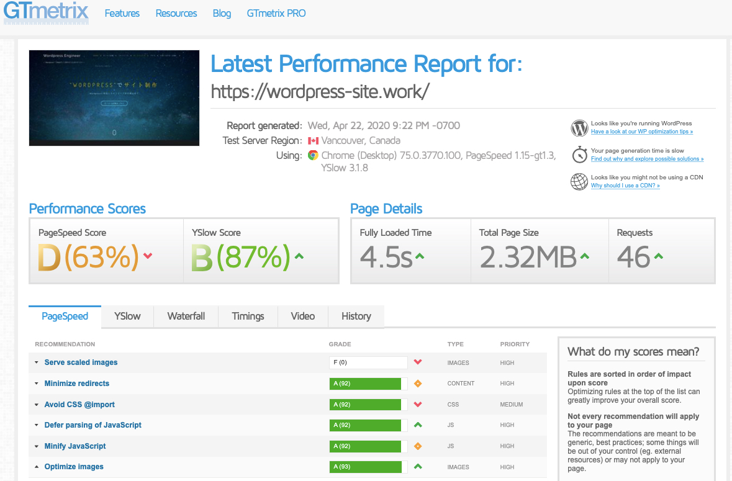Image resolution: width=732 pixels, height=481 pixels.
Task: Click red trend arrow in Serve scaled images row
Action: (418, 362)
